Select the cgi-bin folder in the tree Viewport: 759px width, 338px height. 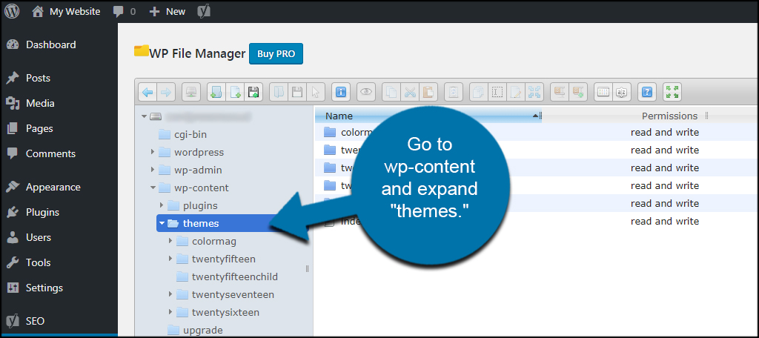point(190,134)
